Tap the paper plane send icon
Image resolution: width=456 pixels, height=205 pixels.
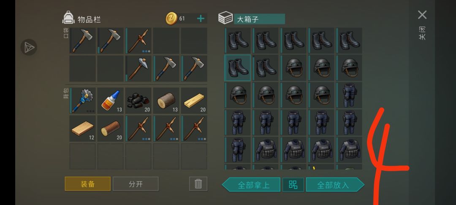(29, 47)
